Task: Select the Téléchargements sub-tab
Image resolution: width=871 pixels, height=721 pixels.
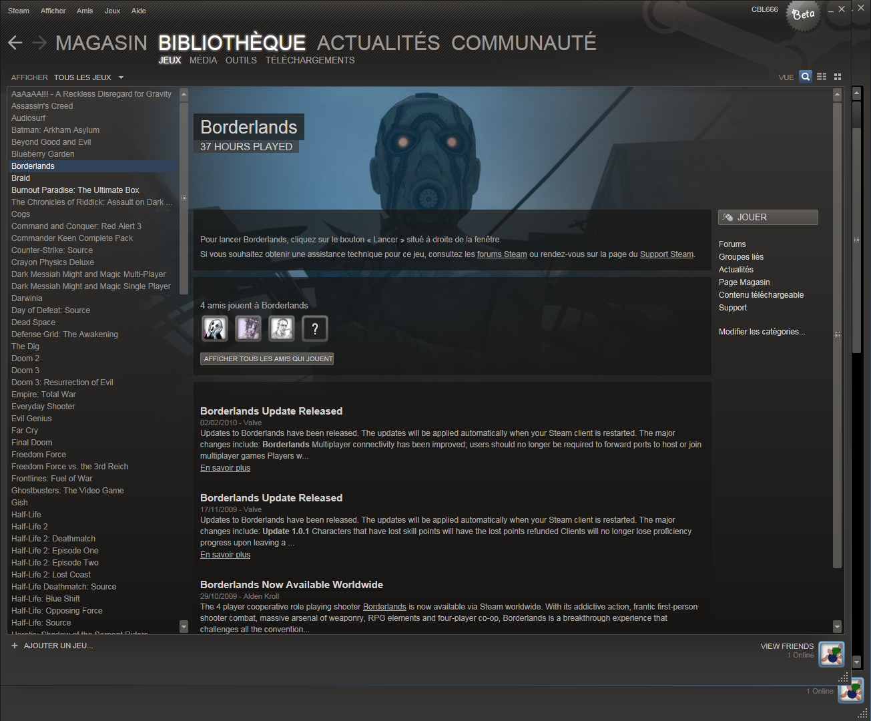Action: (x=310, y=60)
